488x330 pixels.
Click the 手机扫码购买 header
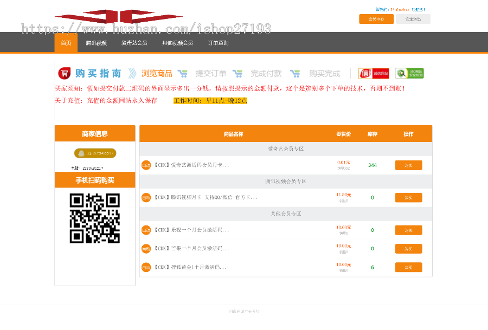(x=95, y=180)
